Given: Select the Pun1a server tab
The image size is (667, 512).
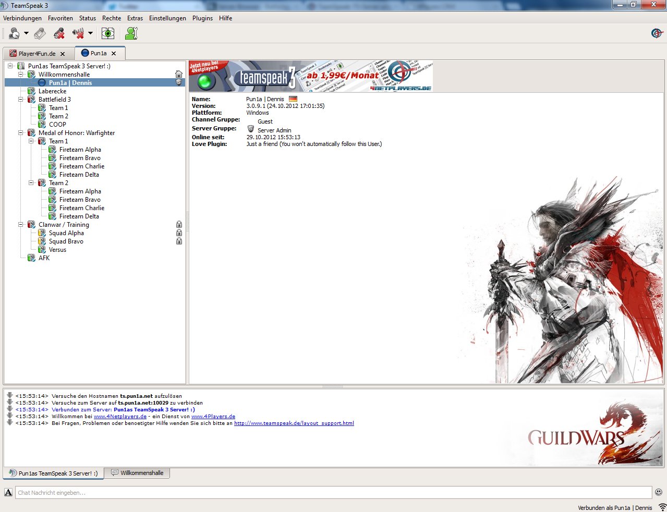Looking at the screenshot, I should click(99, 53).
